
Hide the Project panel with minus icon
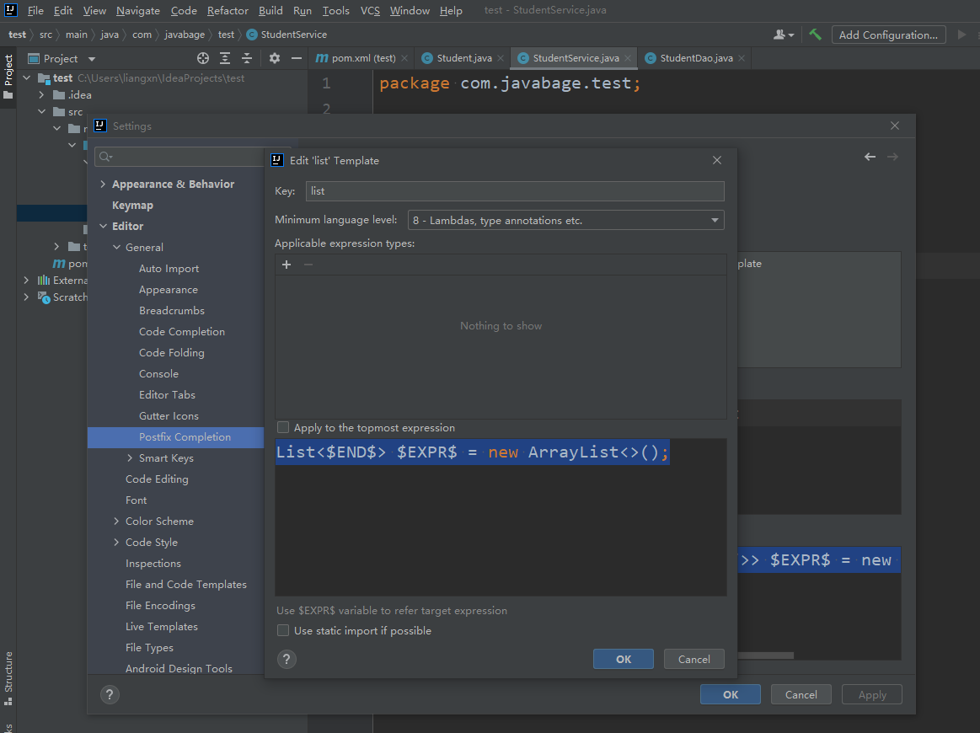[297, 58]
